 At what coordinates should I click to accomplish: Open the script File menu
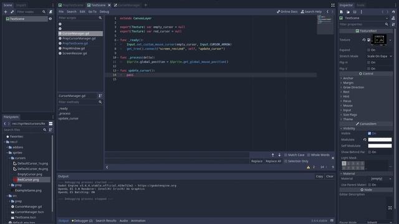(61, 12)
